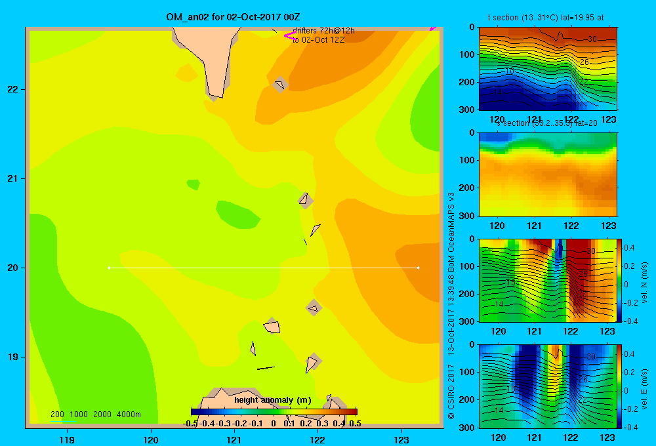This screenshot has height=446, width=656.
Task: Click the 'height anomaly (m)' legend title
Action: (x=273, y=400)
